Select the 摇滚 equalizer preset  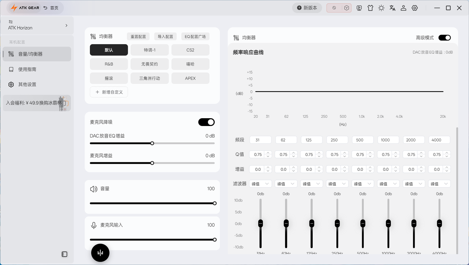[109, 78]
